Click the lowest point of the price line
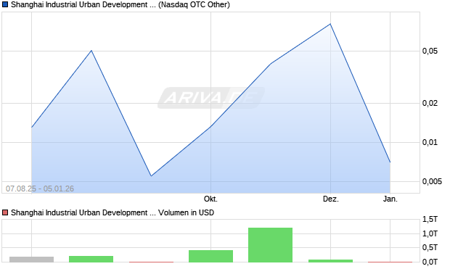 (151, 175)
